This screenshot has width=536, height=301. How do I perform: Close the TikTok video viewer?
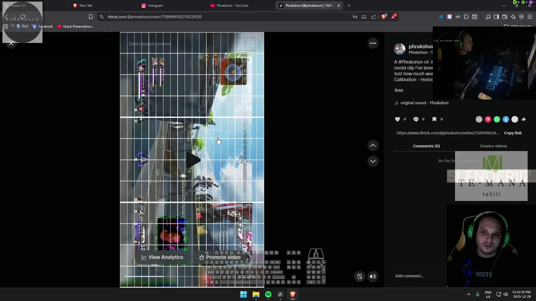coord(11,43)
